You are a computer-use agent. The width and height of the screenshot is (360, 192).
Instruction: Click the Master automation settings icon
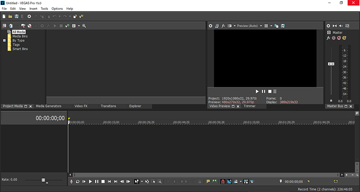coord(333,38)
